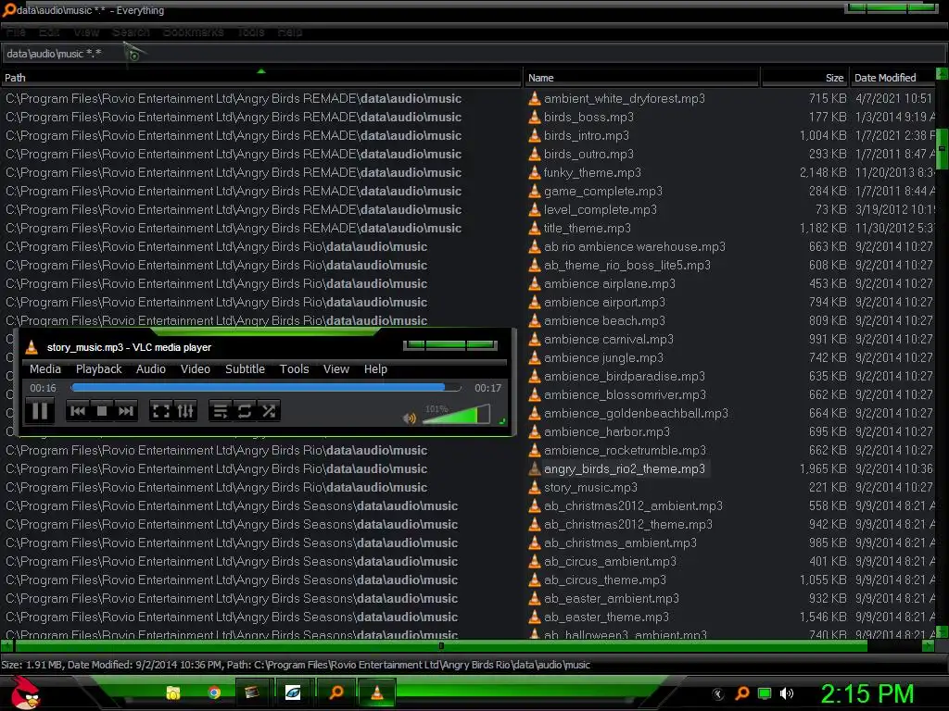Open Angry Birds start button on taskbar
949x711 pixels.
(x=24, y=692)
